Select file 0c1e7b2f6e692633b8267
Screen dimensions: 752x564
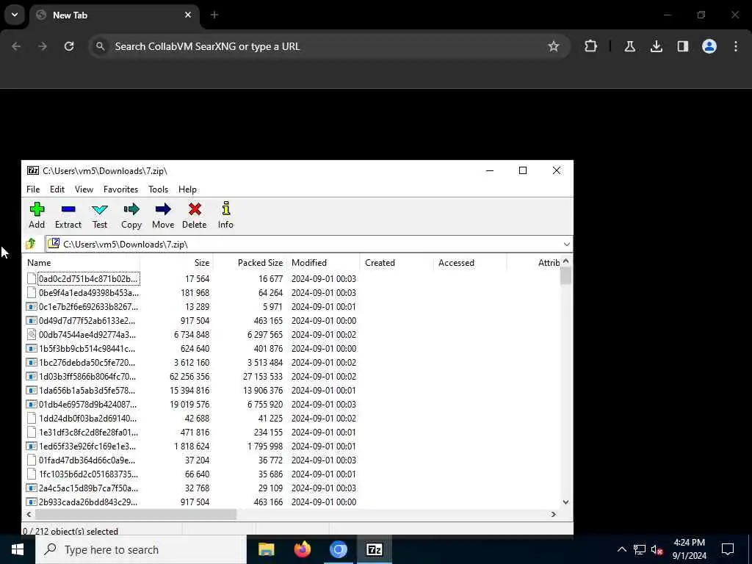coord(88,306)
